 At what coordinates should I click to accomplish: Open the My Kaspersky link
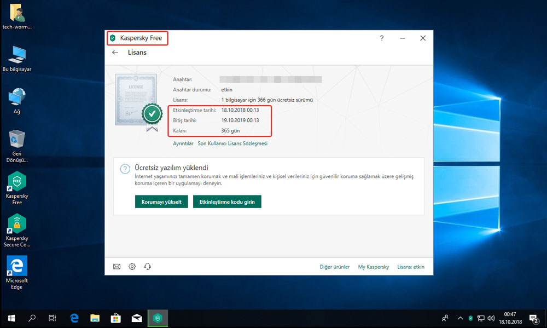tap(373, 267)
